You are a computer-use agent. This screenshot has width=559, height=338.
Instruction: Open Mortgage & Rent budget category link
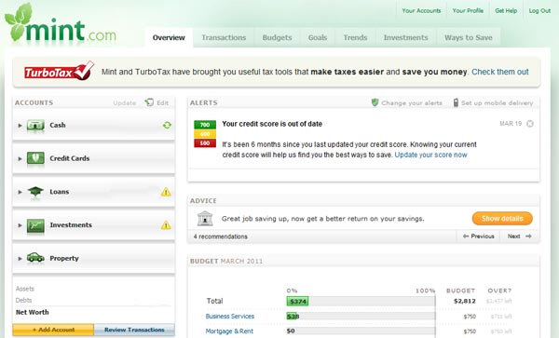pyautogui.click(x=229, y=331)
